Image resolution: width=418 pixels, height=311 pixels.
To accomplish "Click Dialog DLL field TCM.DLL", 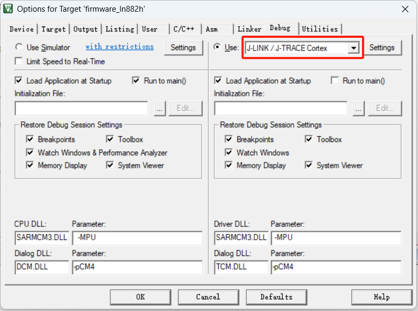I will (x=241, y=267).
